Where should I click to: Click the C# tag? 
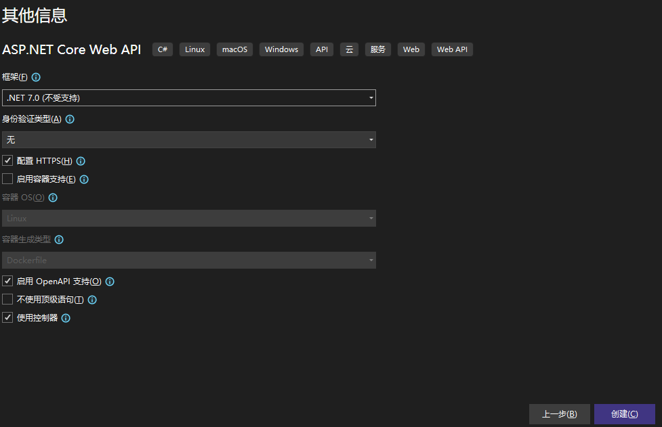[163, 49]
